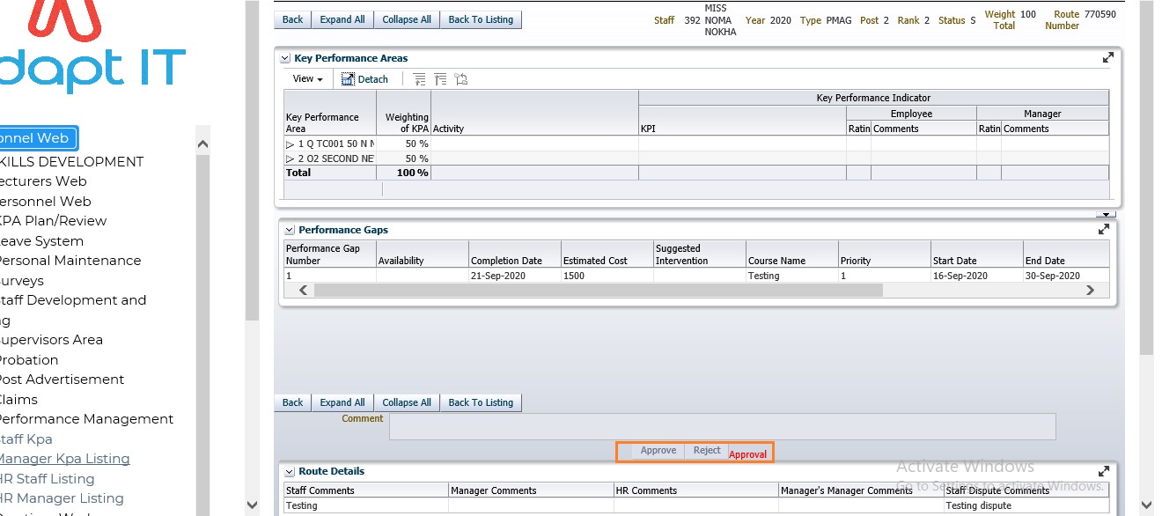Click the Show as Top icon
The image size is (1162, 516).
coord(461,79)
